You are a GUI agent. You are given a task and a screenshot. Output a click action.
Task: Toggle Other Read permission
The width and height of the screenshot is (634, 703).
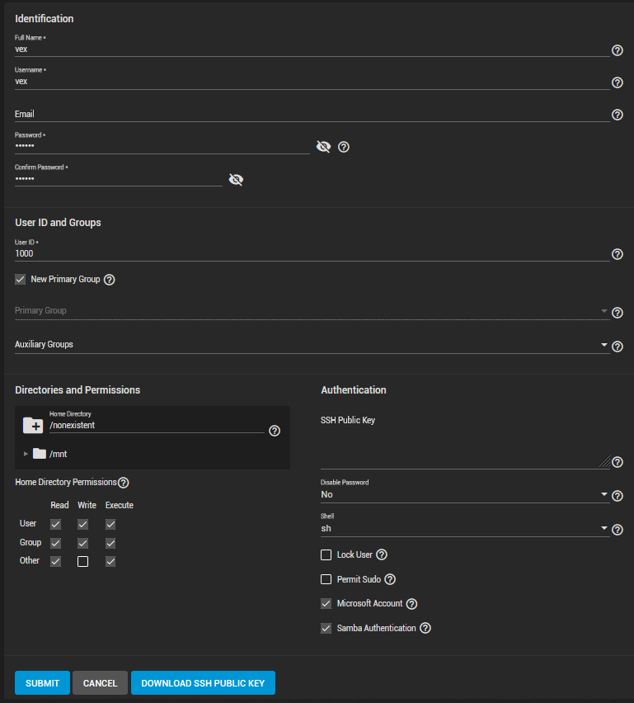click(x=55, y=561)
